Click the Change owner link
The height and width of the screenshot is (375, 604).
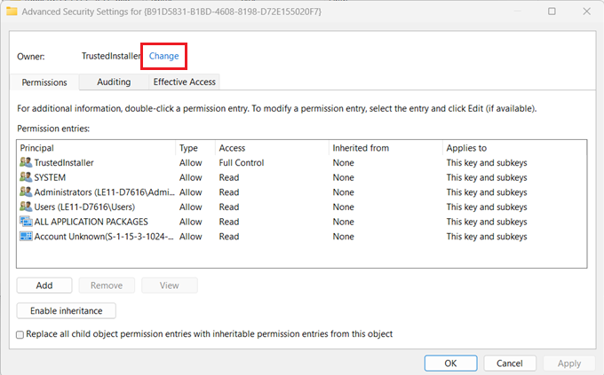pos(163,56)
